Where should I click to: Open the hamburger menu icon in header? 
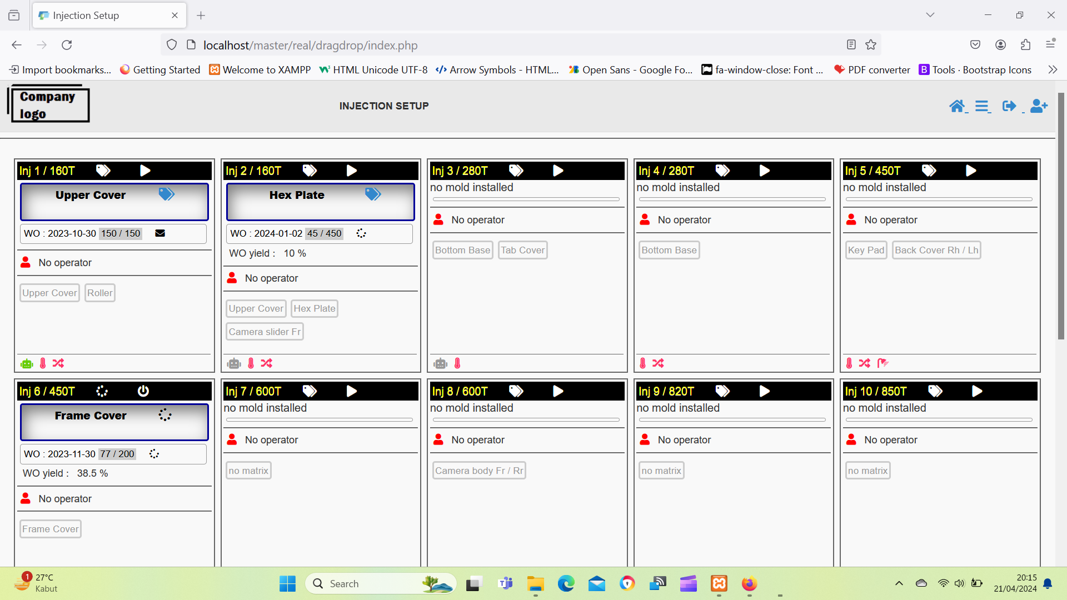click(981, 106)
